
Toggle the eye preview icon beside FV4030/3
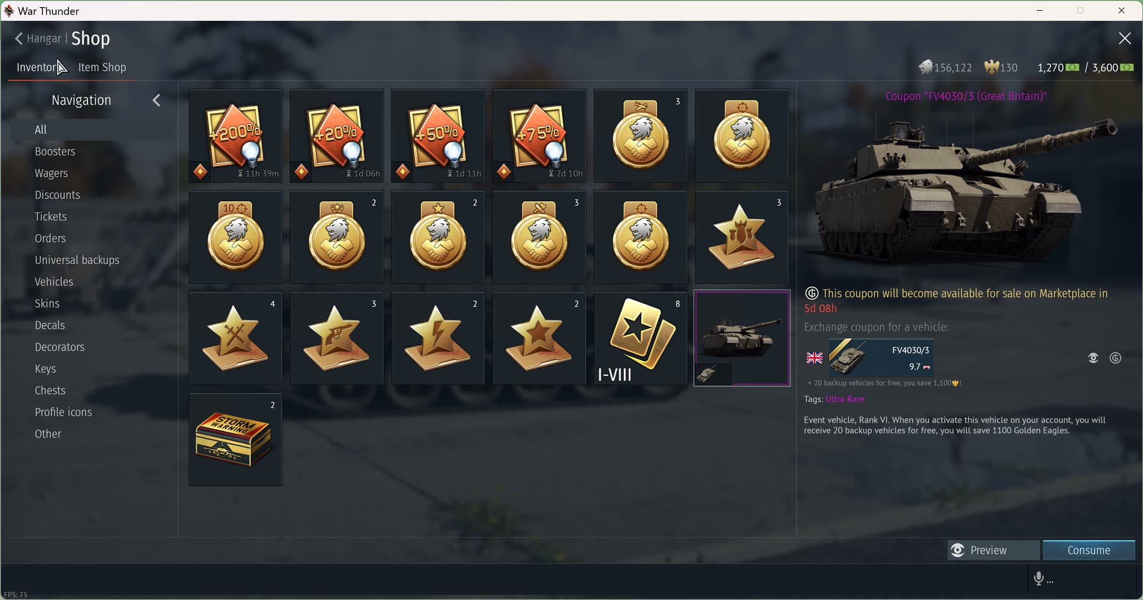tap(1093, 358)
